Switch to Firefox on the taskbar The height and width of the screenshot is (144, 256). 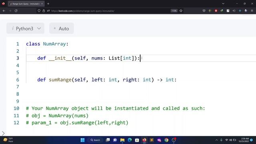click(144, 140)
